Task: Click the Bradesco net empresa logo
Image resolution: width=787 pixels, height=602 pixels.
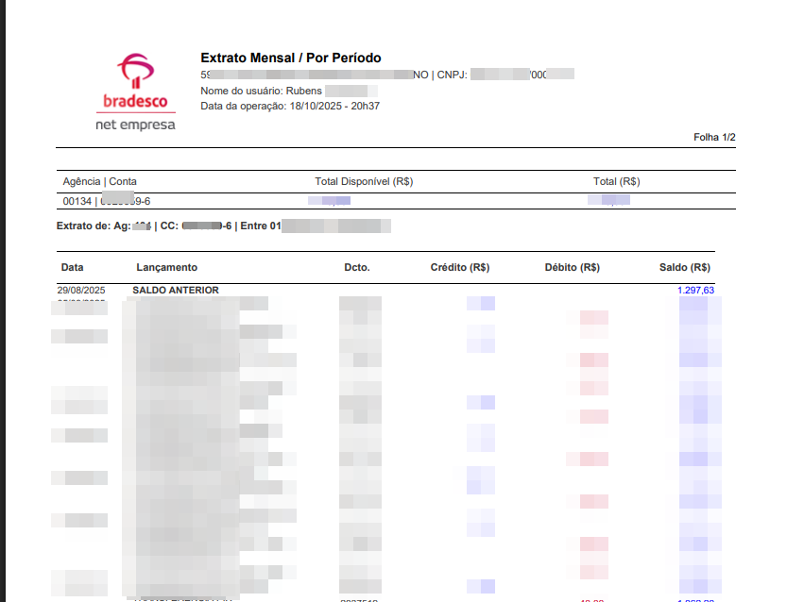Action: [x=135, y=92]
